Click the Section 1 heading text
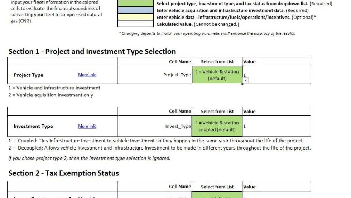351x198 pixels. click(92, 51)
